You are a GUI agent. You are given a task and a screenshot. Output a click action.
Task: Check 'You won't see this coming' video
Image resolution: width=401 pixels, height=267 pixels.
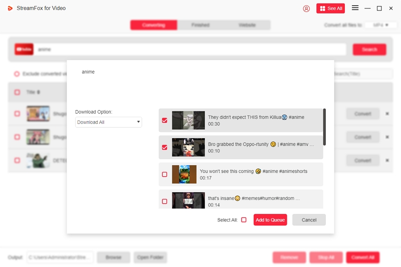(x=164, y=174)
